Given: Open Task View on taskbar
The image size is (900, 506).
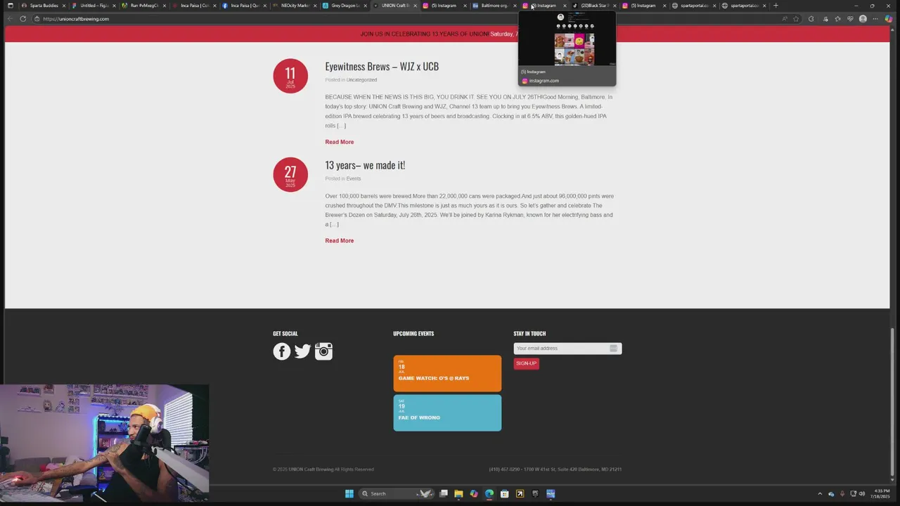Looking at the screenshot, I should 444,493.
